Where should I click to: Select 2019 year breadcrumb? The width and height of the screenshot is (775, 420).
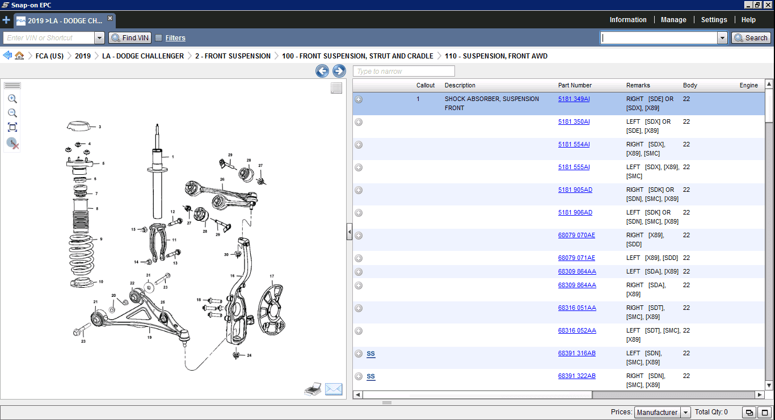83,56
